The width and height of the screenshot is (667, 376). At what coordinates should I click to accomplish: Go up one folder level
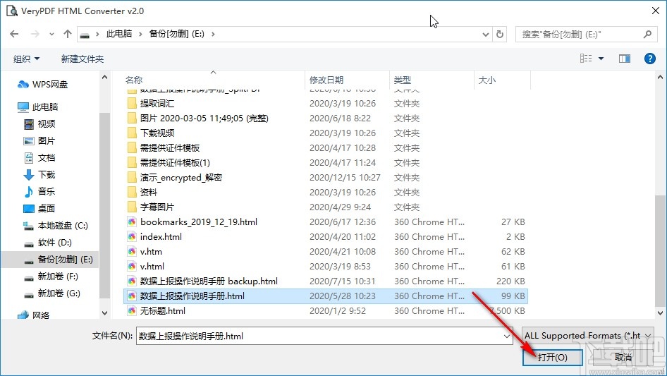[67, 34]
